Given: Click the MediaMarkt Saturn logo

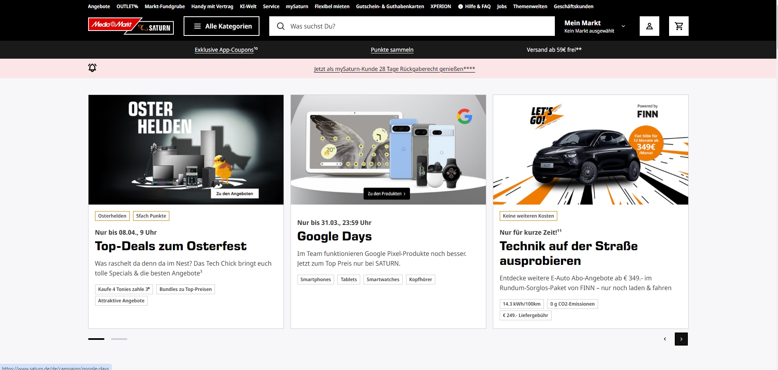Looking at the screenshot, I should tap(131, 26).
